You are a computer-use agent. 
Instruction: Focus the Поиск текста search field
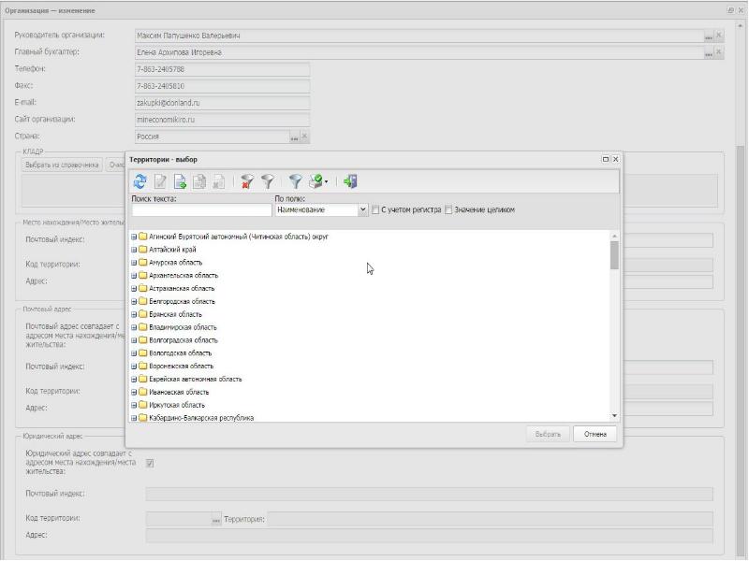point(201,210)
